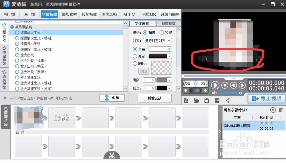Open the 消失特效 side tab

tap(4, 79)
